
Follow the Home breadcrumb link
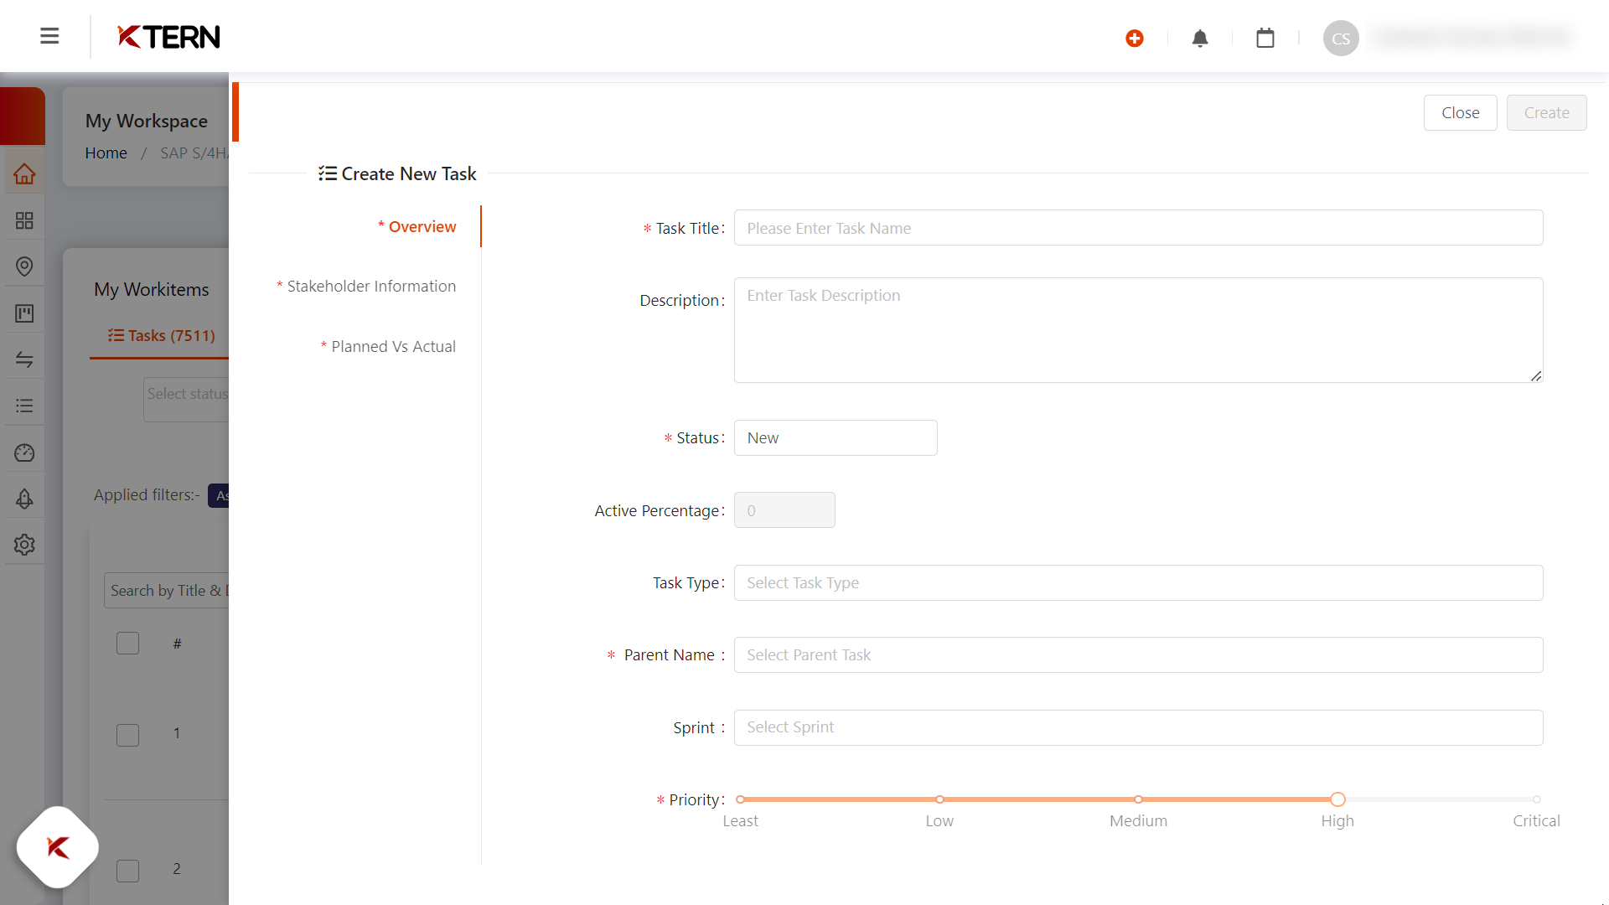106,153
